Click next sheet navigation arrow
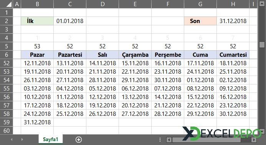This screenshot has height=145, width=266. point(22,139)
